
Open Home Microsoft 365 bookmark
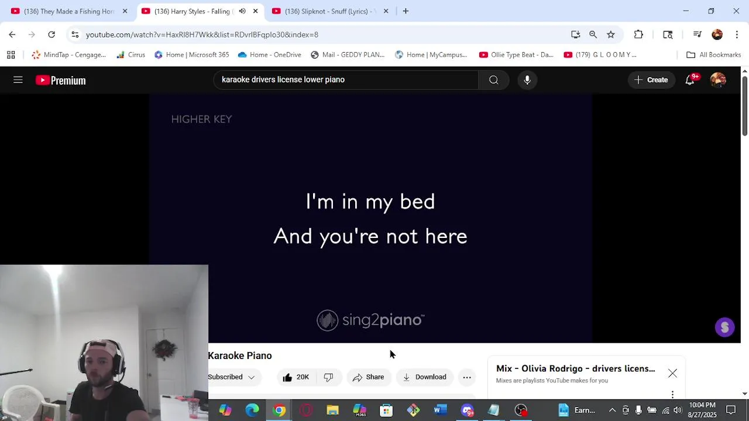click(x=191, y=55)
